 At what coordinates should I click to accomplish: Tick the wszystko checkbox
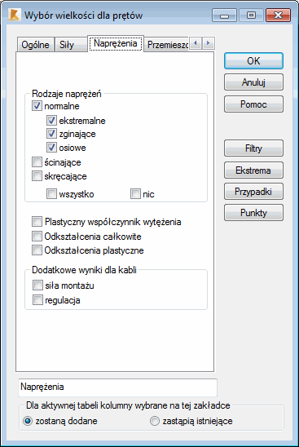pos(51,194)
